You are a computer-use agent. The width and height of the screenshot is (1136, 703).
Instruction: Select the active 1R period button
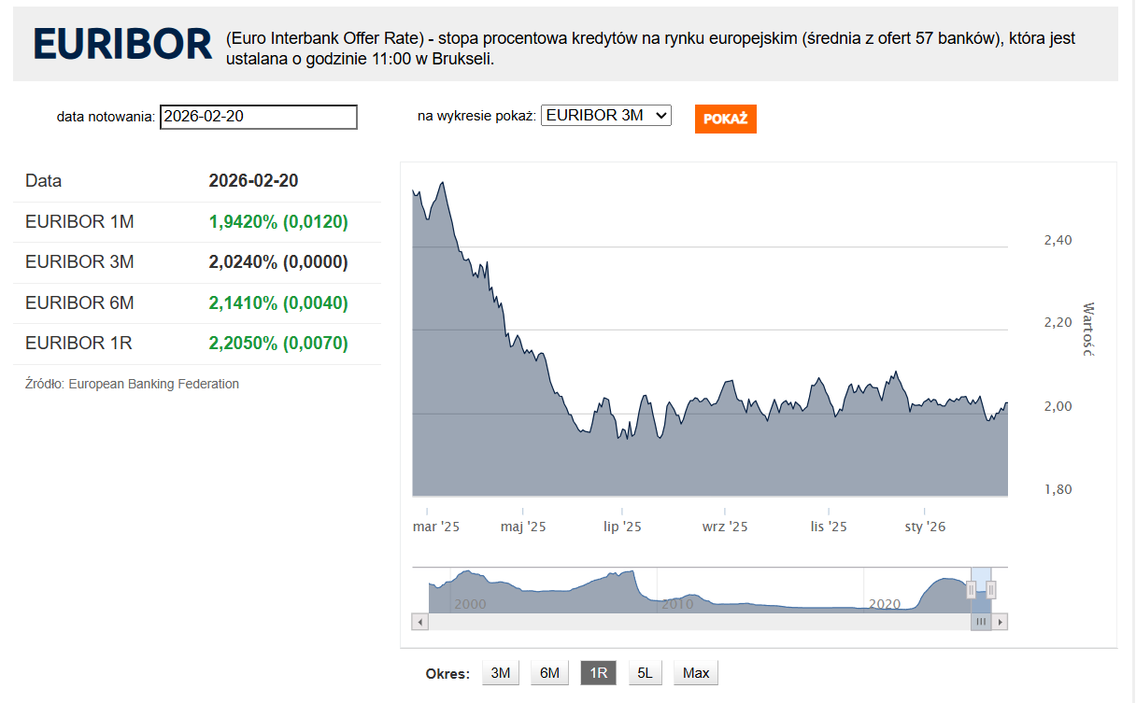point(598,673)
